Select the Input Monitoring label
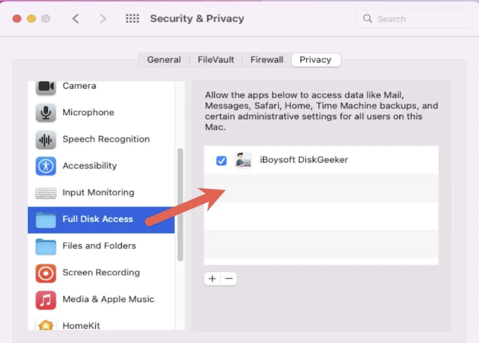 98,192
